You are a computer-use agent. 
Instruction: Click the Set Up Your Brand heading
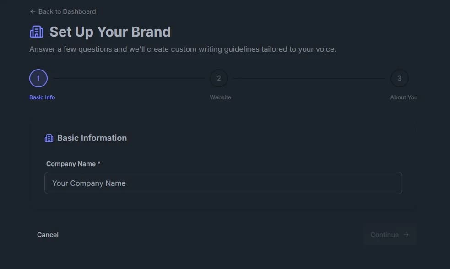(x=110, y=32)
